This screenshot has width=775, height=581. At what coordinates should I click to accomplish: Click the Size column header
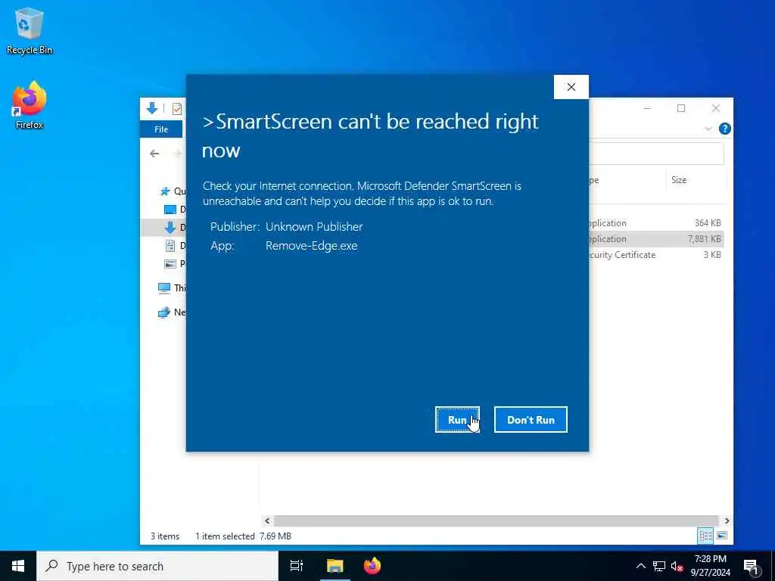point(696,180)
